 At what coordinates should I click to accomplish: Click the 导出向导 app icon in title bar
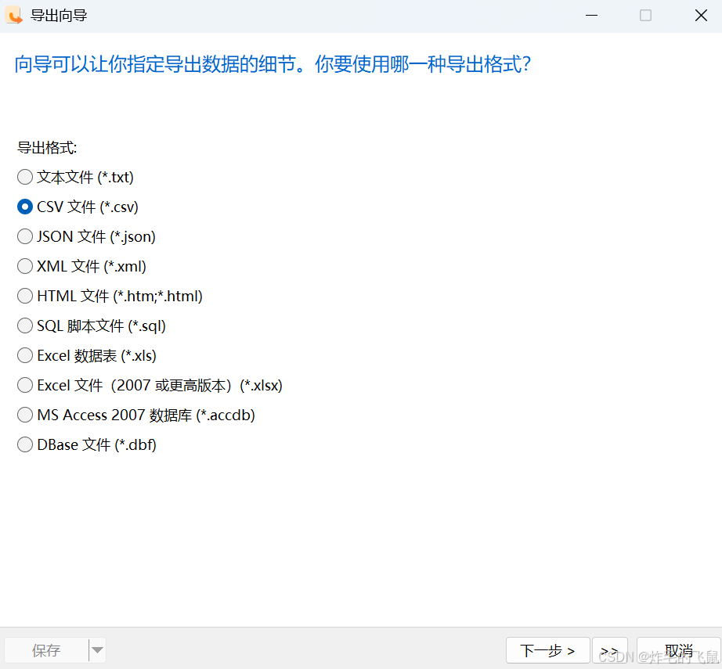pos(14,15)
